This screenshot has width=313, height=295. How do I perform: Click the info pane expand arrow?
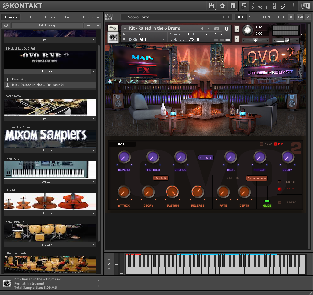[x=99, y=280]
